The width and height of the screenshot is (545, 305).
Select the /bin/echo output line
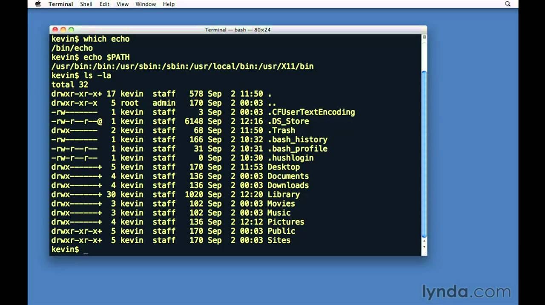click(72, 48)
